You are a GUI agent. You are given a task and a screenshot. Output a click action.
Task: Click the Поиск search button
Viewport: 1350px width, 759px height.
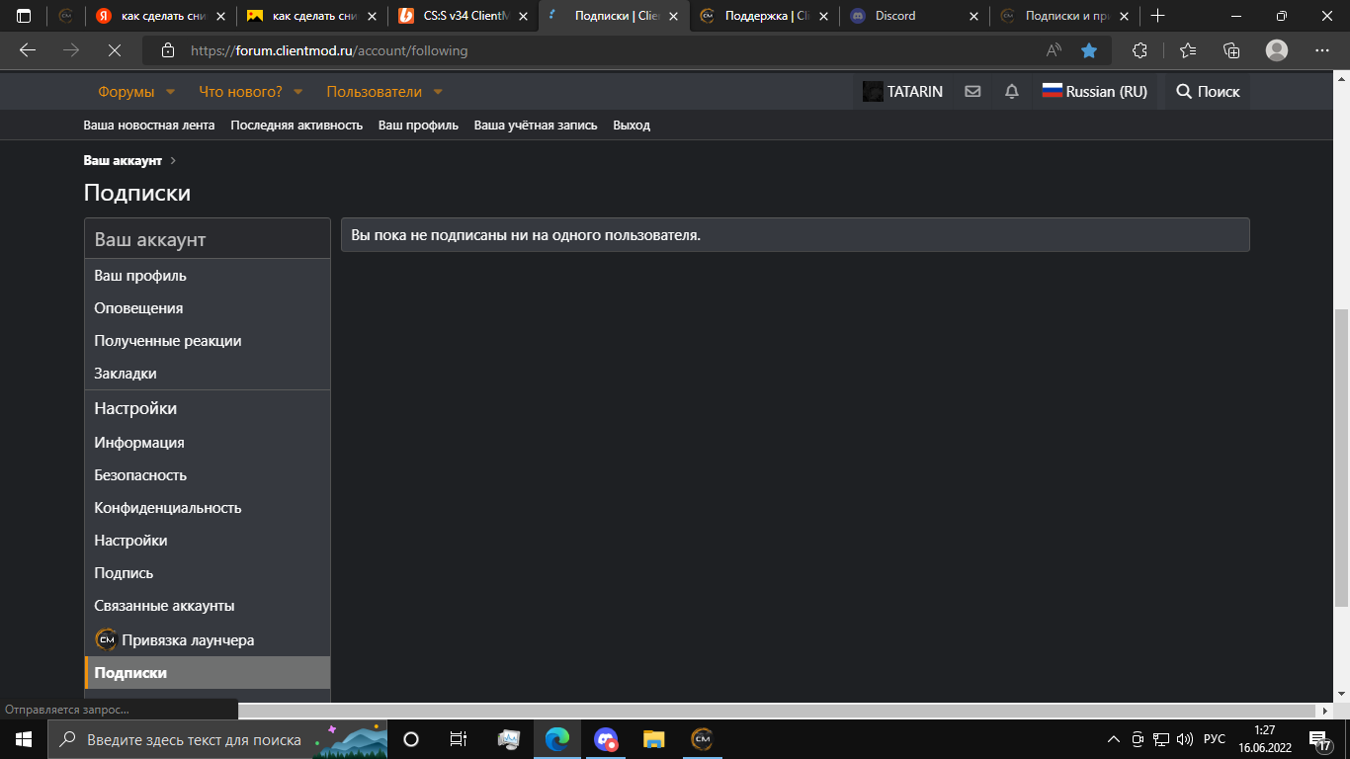[x=1207, y=92]
